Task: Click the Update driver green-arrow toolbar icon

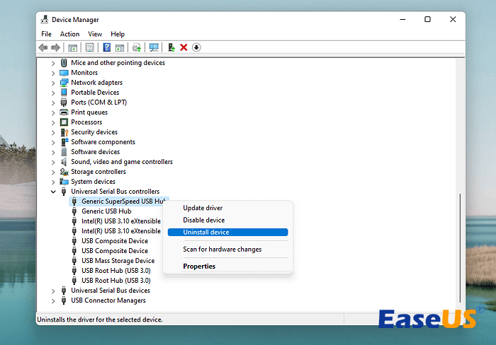Action: pyautogui.click(x=171, y=47)
